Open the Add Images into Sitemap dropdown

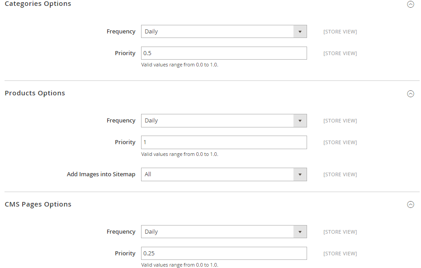tap(224, 174)
